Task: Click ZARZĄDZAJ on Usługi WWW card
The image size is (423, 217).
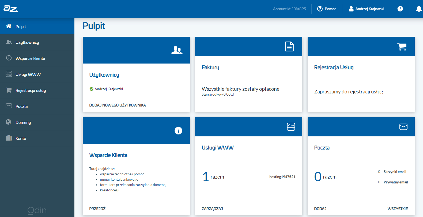Action: [x=212, y=209]
